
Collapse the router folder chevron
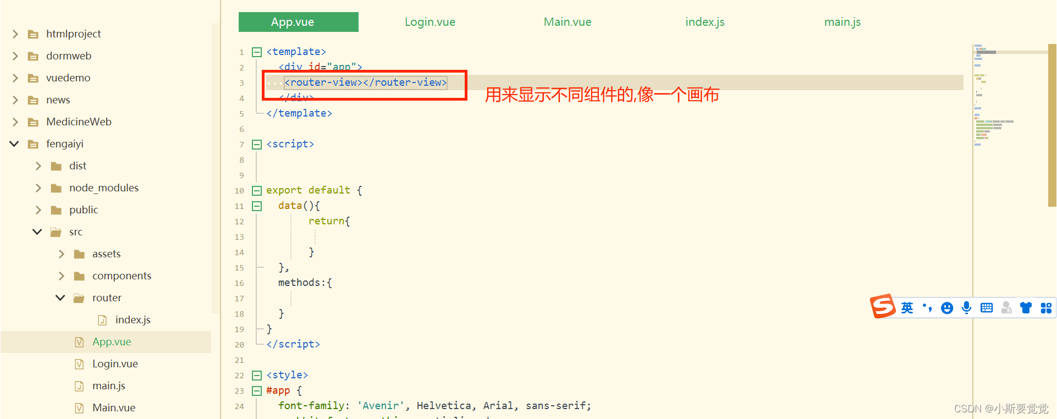(60, 298)
